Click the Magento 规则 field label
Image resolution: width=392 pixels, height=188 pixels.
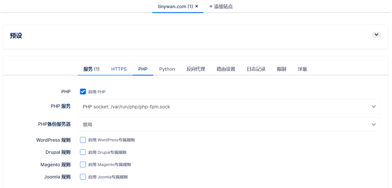coord(56,165)
